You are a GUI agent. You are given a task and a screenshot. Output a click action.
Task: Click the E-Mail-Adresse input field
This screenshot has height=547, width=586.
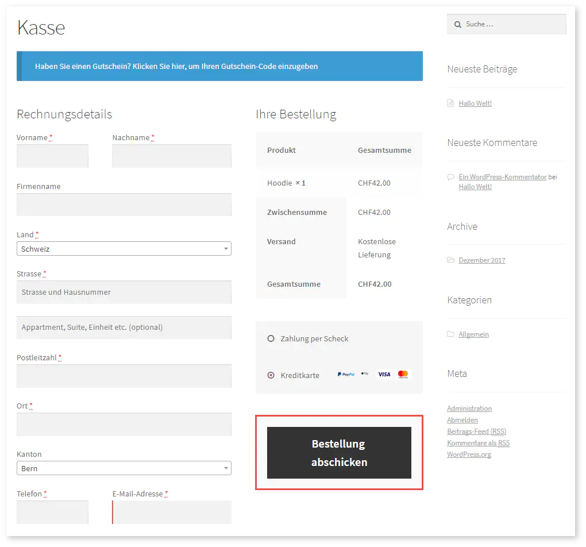[172, 512]
